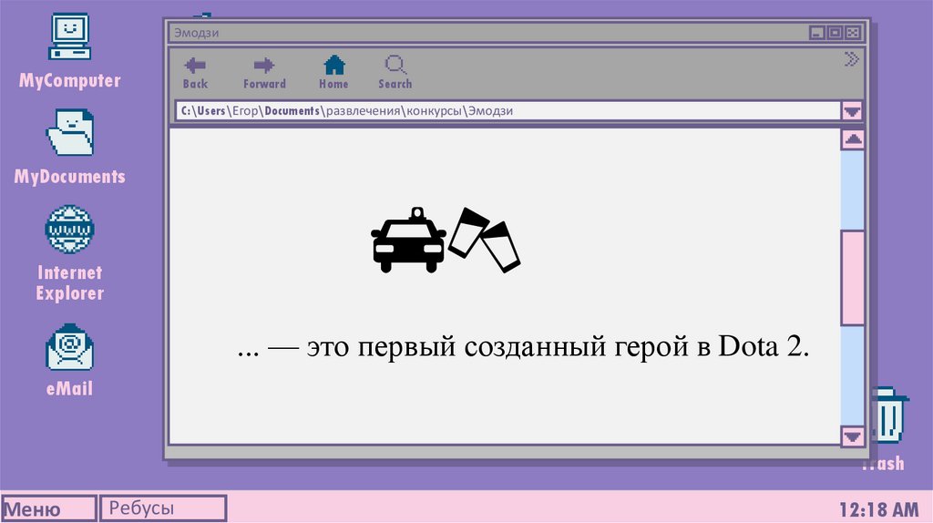Screen dimensions: 933x523
Task: Click the Dota 2 hero sentence
Action: pyautogui.click(x=523, y=346)
